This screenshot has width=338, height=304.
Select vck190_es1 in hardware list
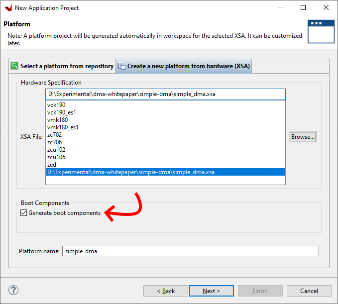(166, 112)
